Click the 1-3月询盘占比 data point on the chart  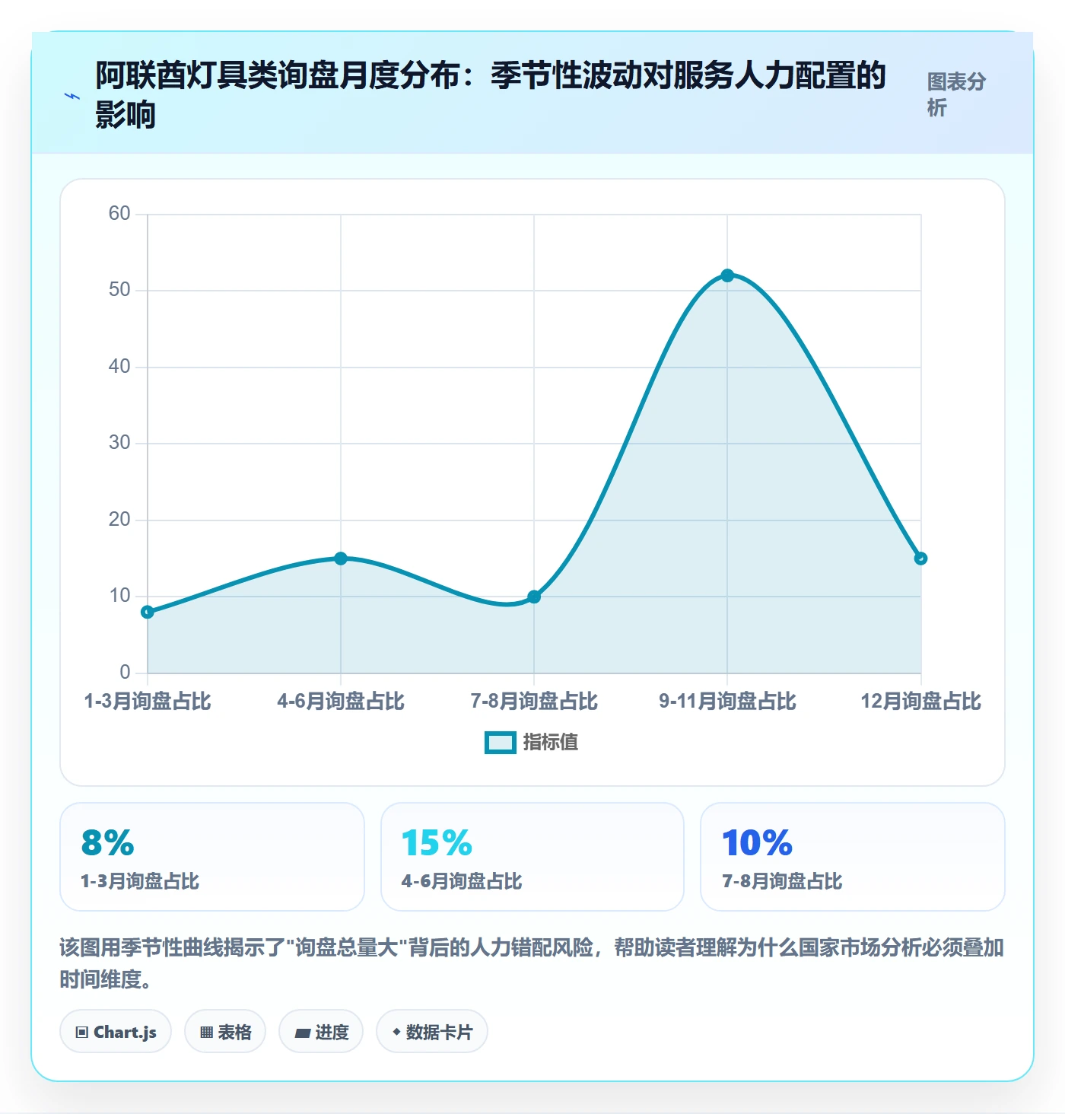148,612
